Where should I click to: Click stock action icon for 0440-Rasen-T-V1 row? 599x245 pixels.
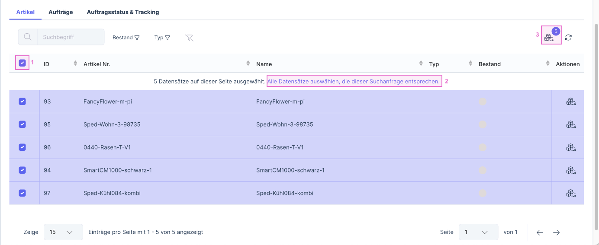570,147
